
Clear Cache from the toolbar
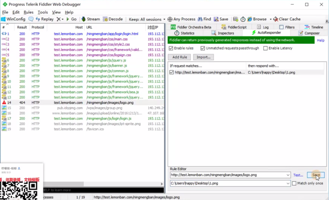(x=287, y=19)
